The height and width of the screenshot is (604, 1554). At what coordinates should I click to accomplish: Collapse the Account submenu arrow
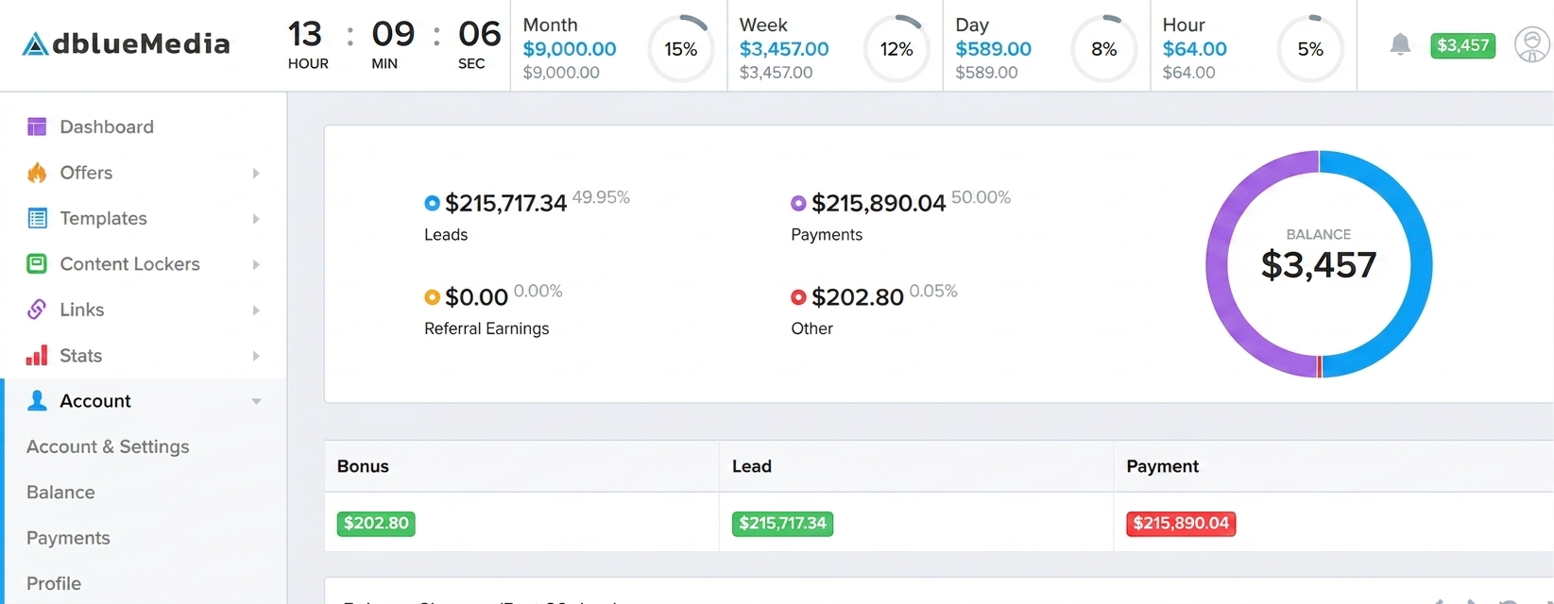pos(256,402)
